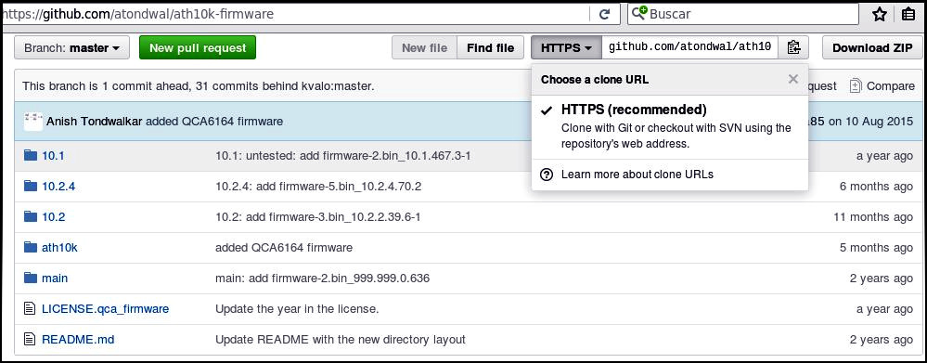Click the Compare icon
Screen dimensions: 927x363
coord(856,85)
